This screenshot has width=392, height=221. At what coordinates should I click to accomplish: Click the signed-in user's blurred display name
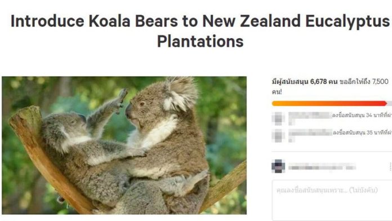tap(322, 167)
